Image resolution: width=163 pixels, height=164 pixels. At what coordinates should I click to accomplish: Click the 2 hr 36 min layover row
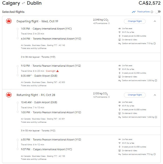coord(90,57)
